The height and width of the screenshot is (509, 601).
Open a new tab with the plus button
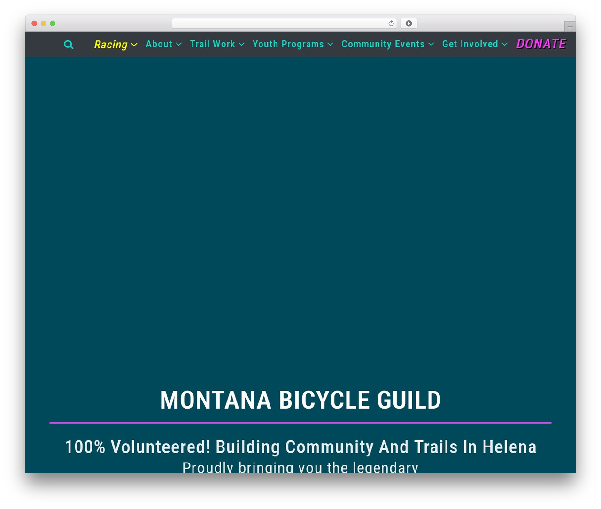point(570,27)
